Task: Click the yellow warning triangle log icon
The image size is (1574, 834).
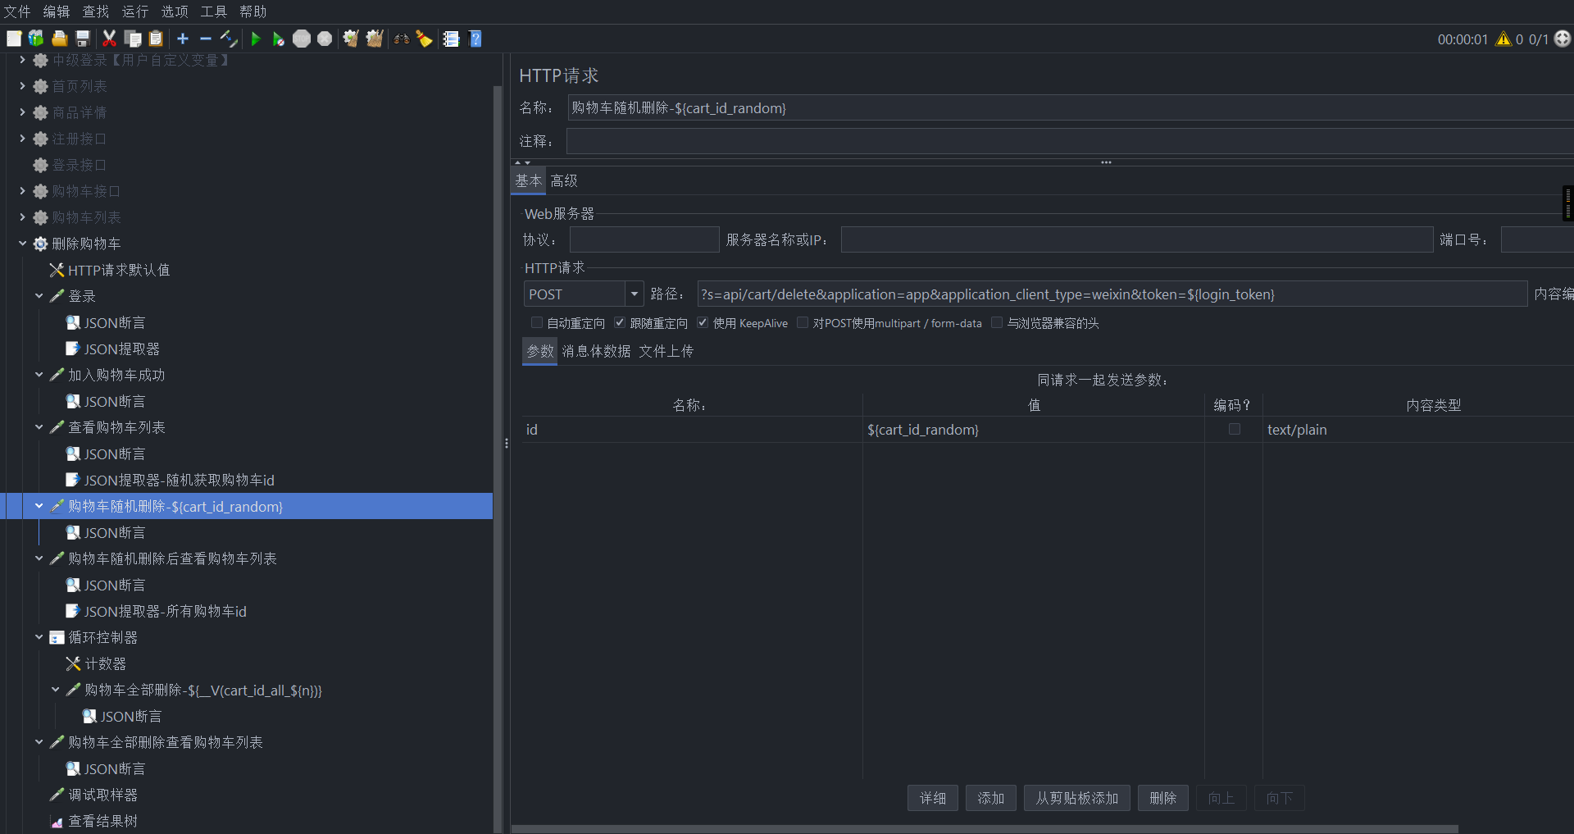Action: (x=1503, y=39)
